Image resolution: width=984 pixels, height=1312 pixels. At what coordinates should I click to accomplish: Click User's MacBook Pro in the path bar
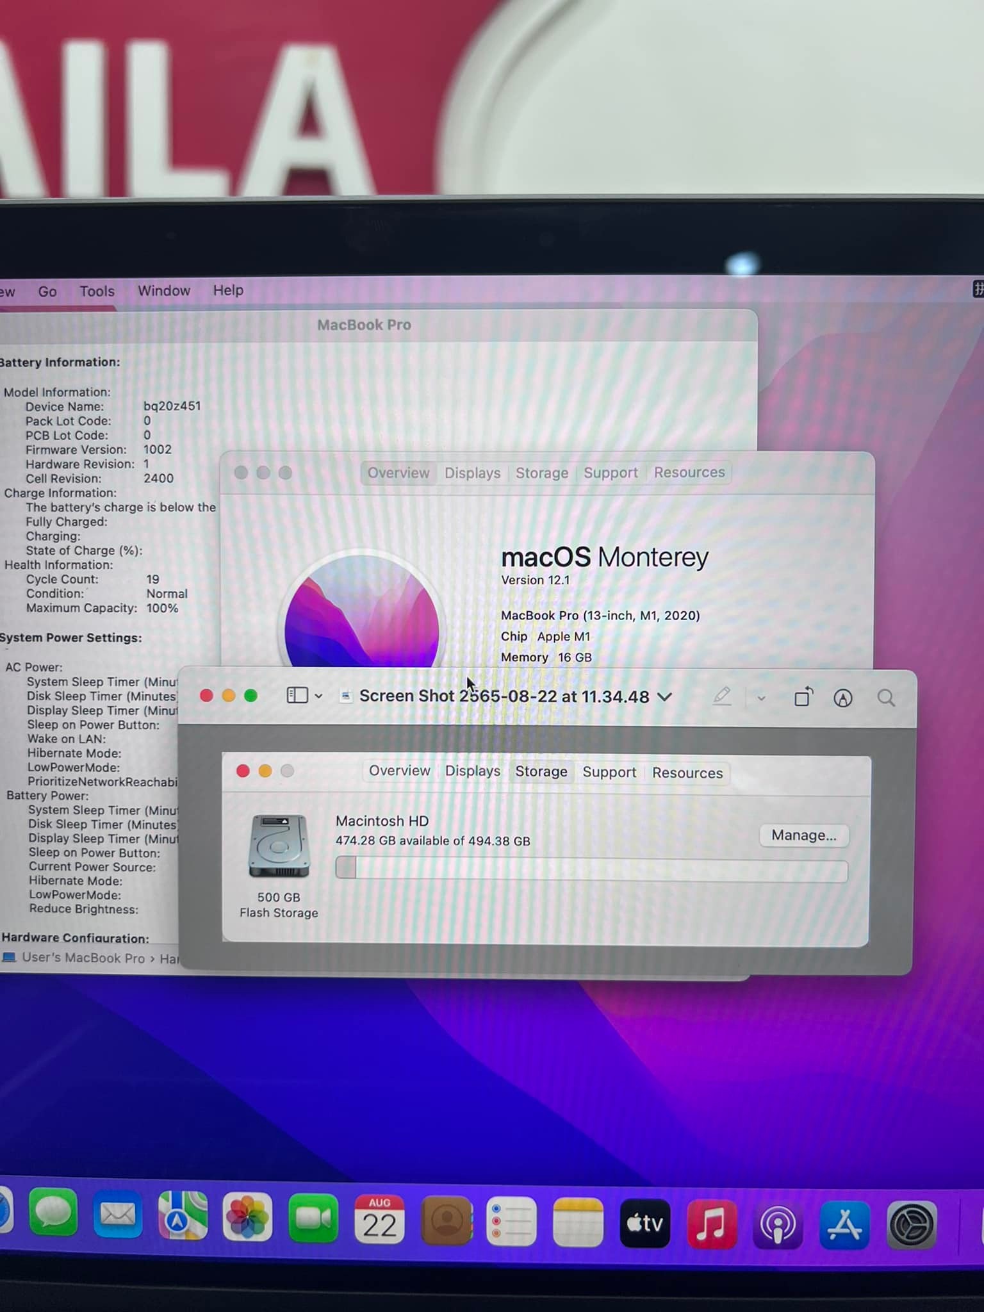pos(83,958)
